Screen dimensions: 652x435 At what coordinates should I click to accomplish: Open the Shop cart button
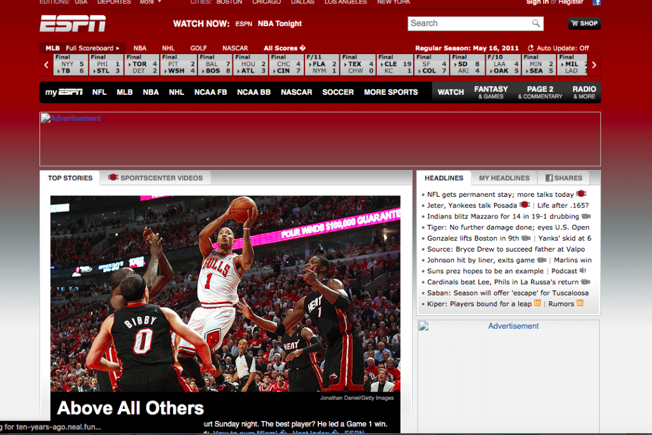[585, 24]
